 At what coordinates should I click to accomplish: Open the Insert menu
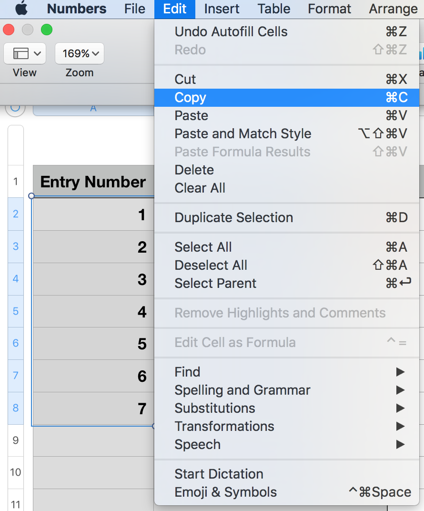pos(222,9)
